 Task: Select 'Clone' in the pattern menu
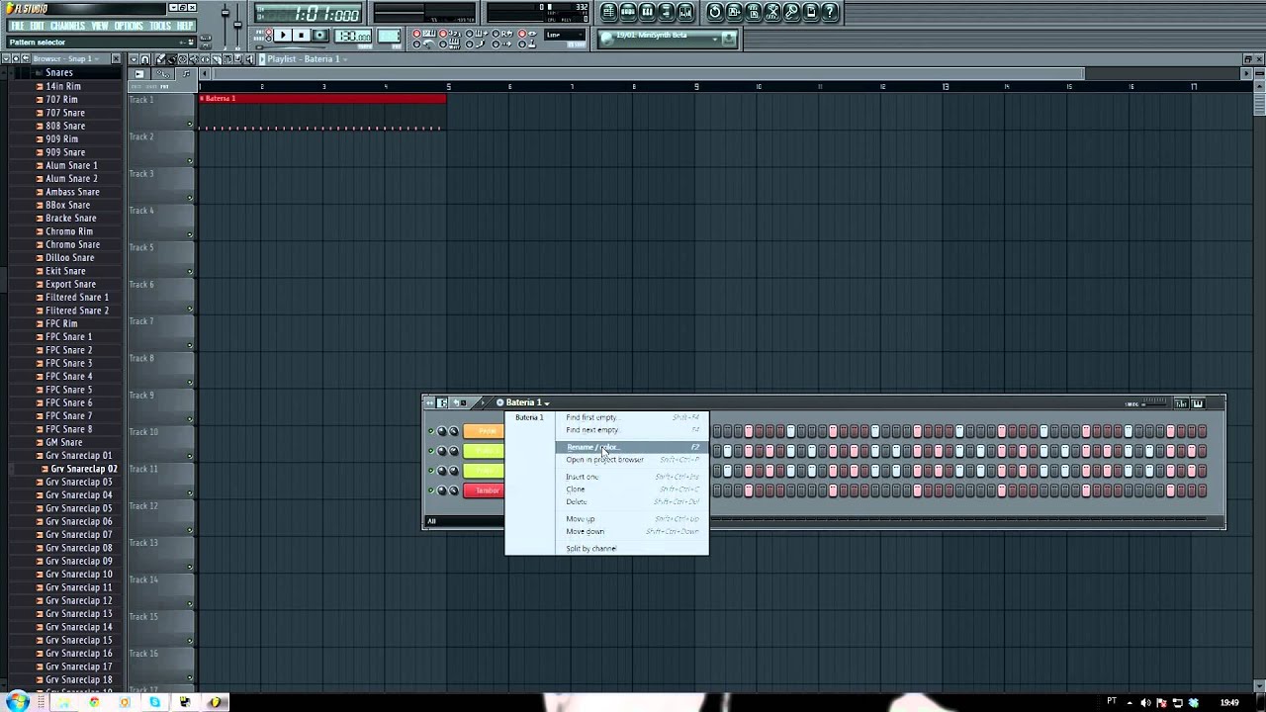(x=630, y=489)
